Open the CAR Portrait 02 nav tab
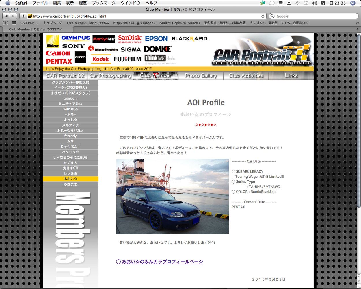 tap(65, 76)
